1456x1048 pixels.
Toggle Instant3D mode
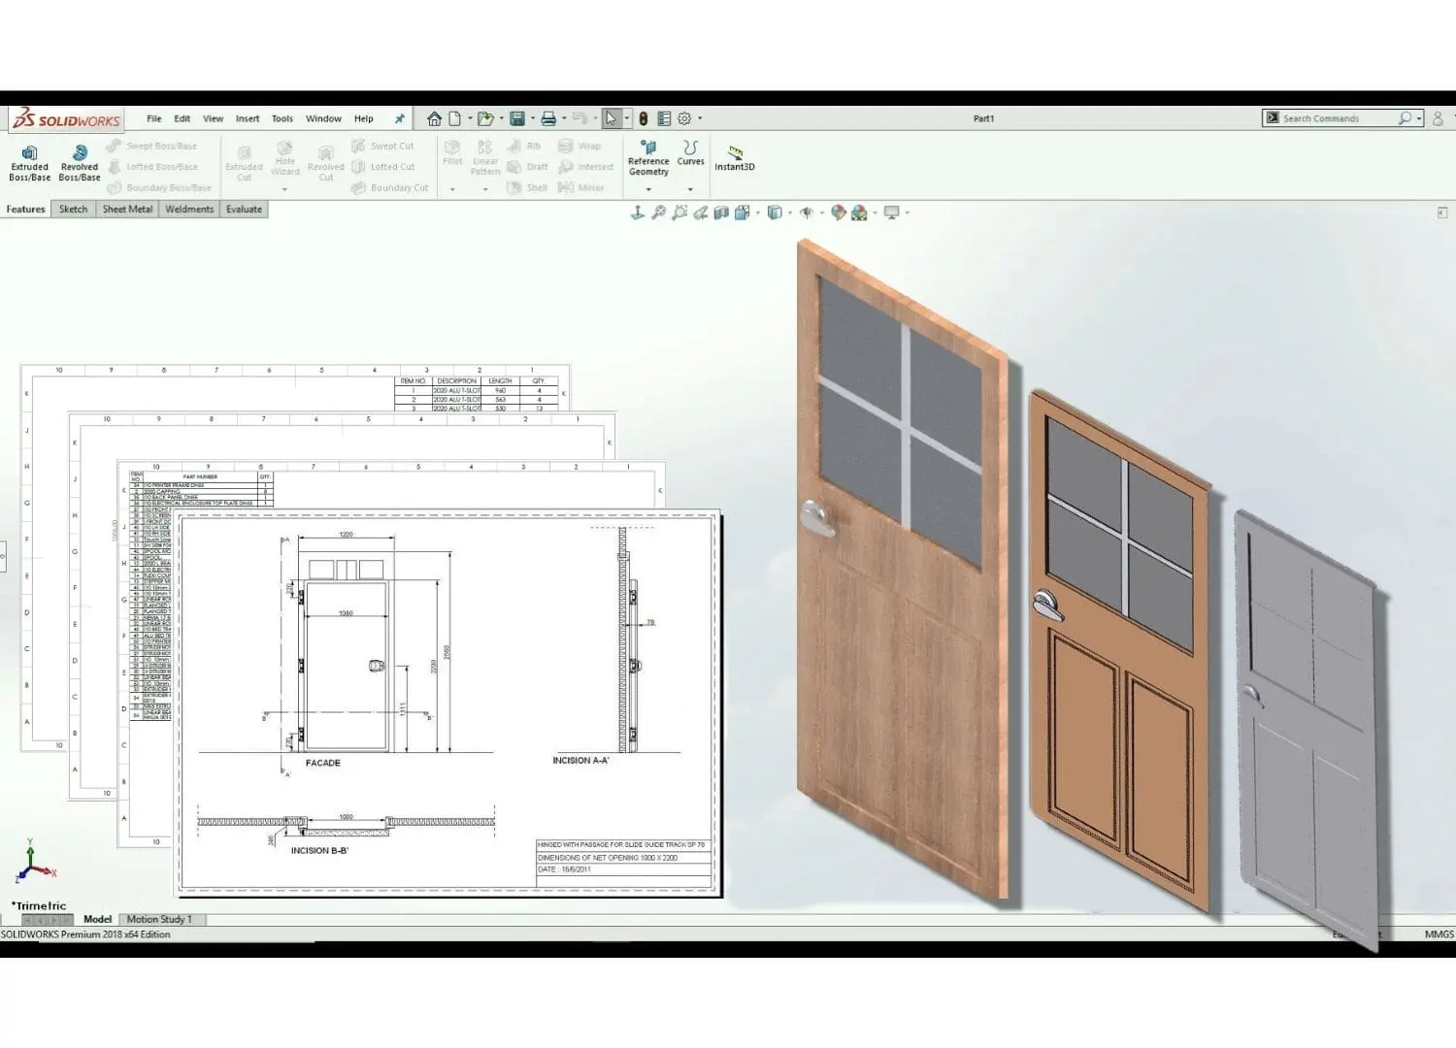tap(735, 158)
